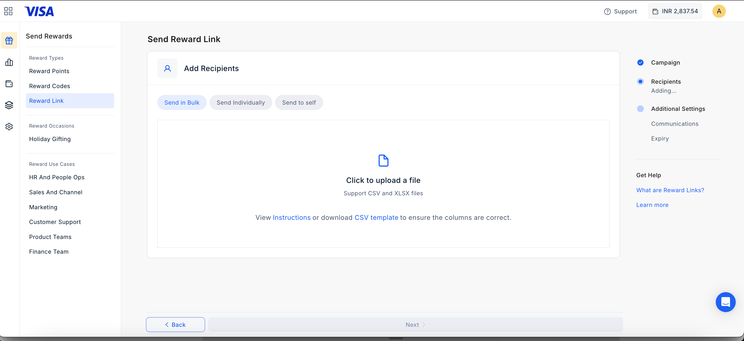Click the completed Campaign step checkmark
This screenshot has height=341, width=744.
(x=640, y=63)
